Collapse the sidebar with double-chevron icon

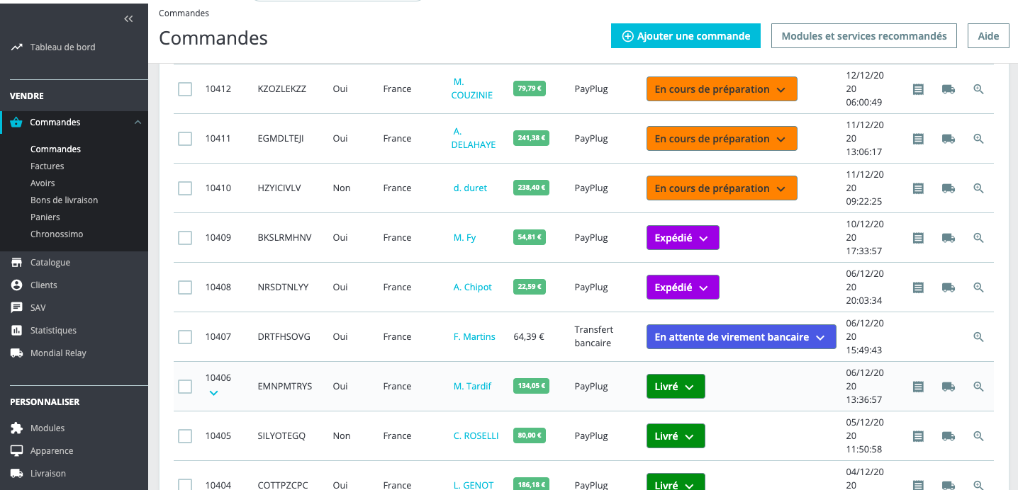[x=128, y=19]
